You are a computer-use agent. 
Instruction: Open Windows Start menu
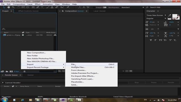click(5, 100)
